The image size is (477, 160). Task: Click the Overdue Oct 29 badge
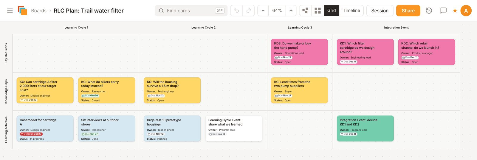click(x=31, y=134)
